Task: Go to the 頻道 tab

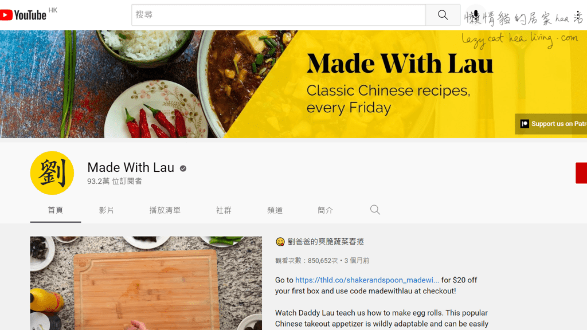Action: [x=275, y=210]
